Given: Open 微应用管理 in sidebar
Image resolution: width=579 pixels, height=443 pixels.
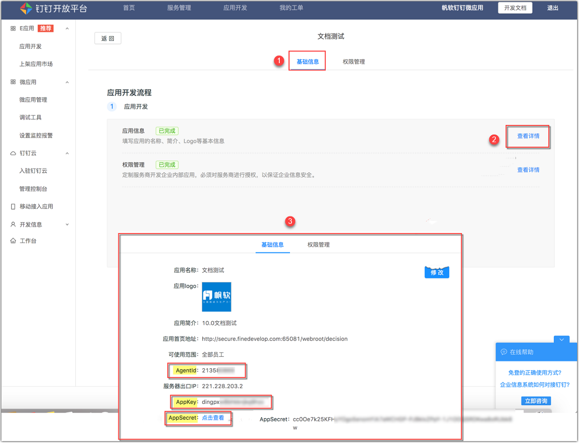Looking at the screenshot, I should click(x=33, y=100).
